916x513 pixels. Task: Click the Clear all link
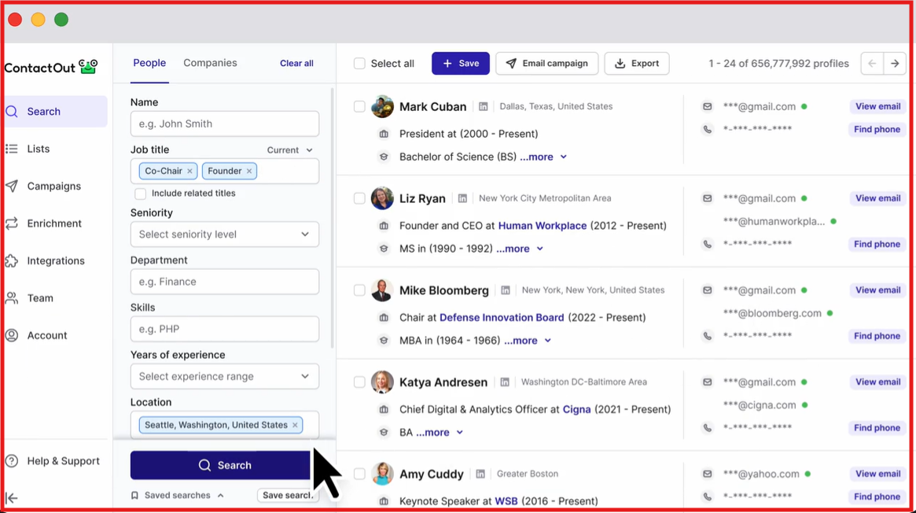click(296, 63)
